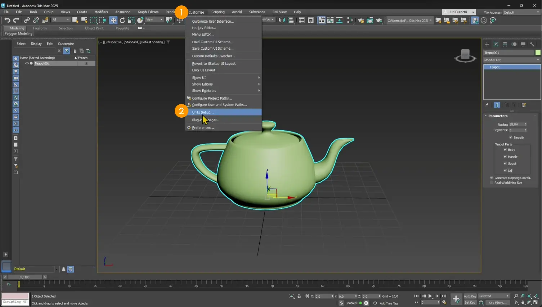542x307 pixels.
Task: Activate the Select and Rotate tool
Action: click(122, 21)
